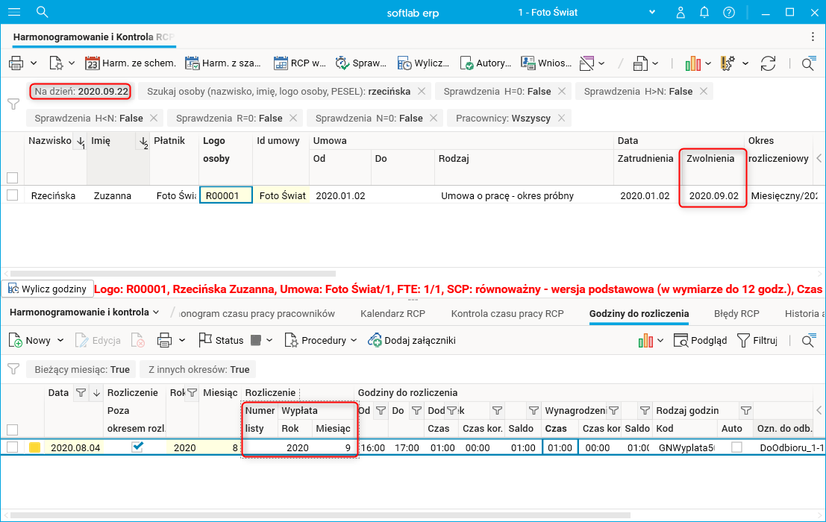
Task: Select the 2020.08.04 row checkbox
Action: pos(13,447)
